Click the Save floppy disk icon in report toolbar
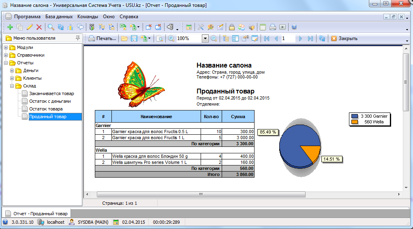 coord(134,39)
